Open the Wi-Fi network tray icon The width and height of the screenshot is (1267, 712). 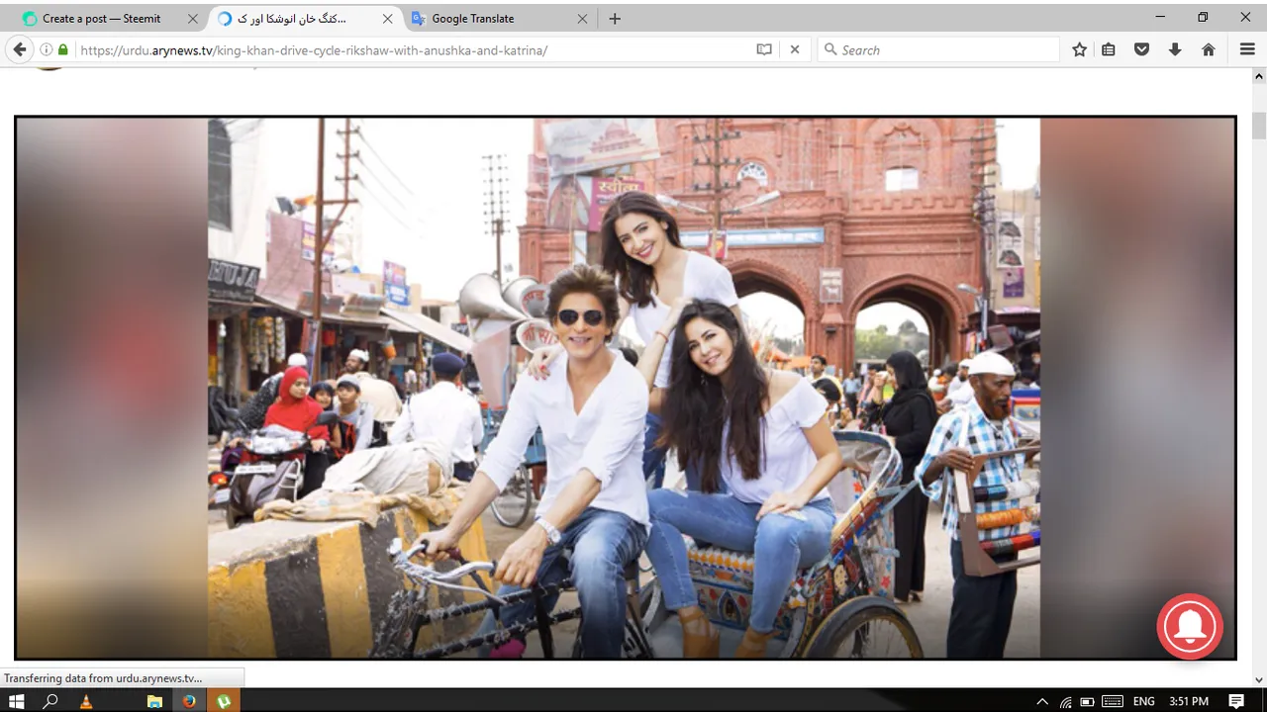pyautogui.click(x=1065, y=701)
